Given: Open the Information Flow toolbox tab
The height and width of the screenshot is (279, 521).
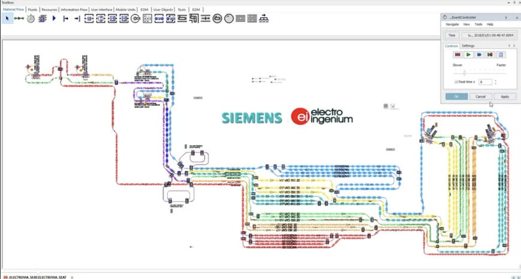Looking at the screenshot, I should [x=74, y=10].
